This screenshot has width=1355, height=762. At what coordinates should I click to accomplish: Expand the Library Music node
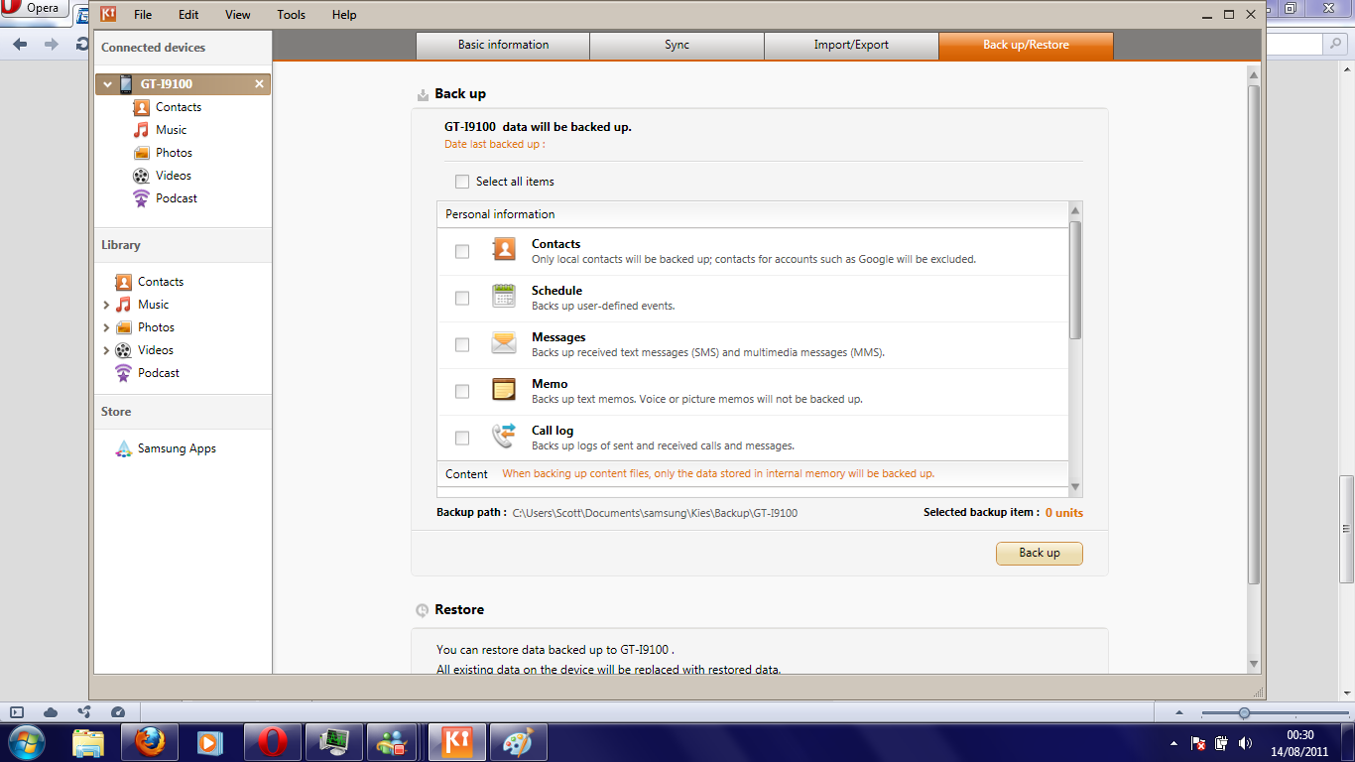[106, 305]
